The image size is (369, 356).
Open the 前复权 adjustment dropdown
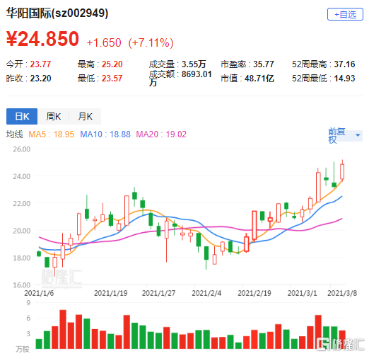346,136
